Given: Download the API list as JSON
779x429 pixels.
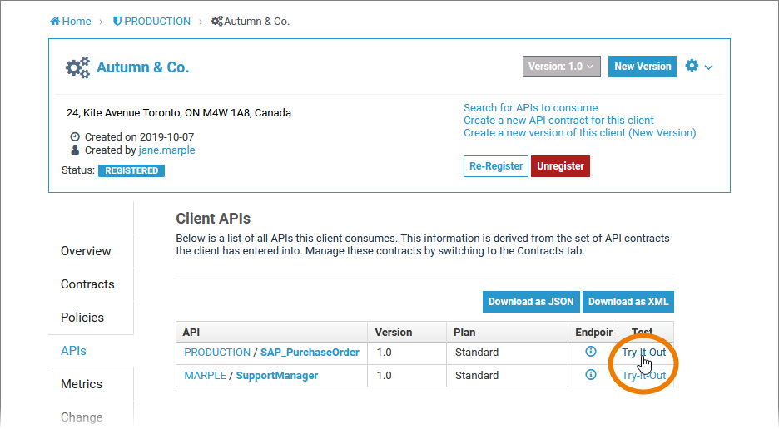Looking at the screenshot, I should pyautogui.click(x=531, y=301).
